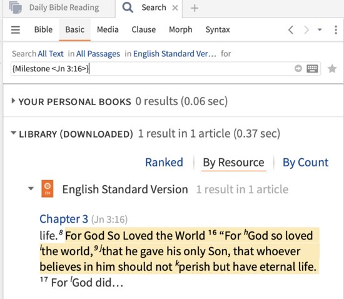Change the All Text search field
Viewport: 344px width, 299px height.
tap(51, 54)
